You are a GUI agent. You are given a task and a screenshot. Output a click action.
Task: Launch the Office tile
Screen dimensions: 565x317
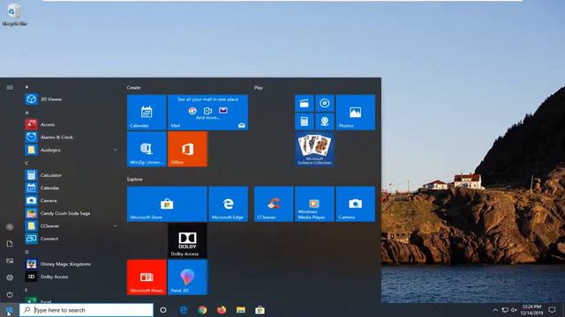187,149
